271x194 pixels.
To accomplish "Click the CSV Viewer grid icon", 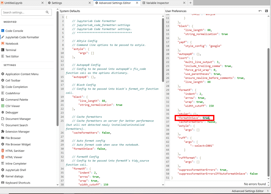I will [x=3, y=106].
